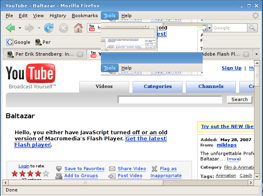Reload the page with the blue refresh icon

coord(49,28)
